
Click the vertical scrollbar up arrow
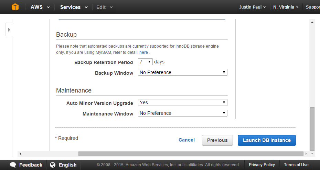(x=312, y=22)
